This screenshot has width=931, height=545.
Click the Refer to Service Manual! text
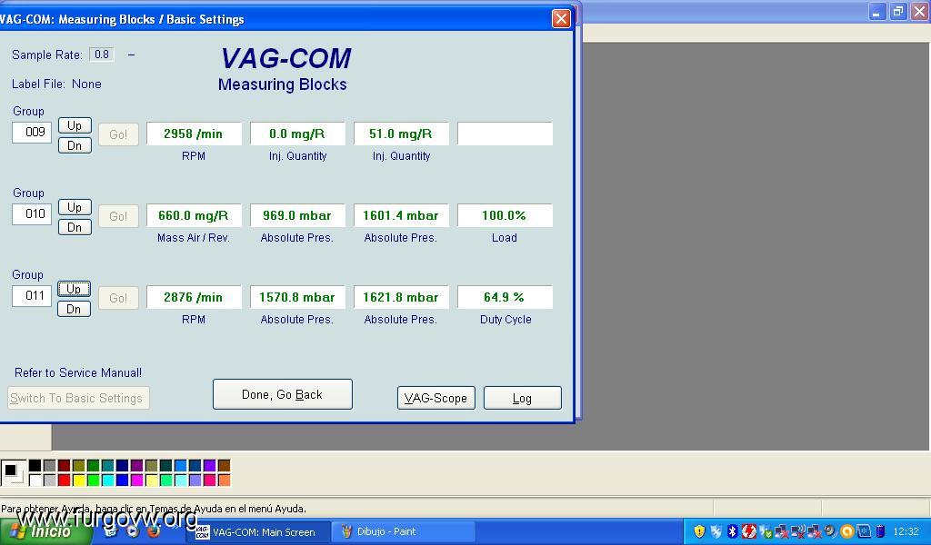[x=78, y=373]
